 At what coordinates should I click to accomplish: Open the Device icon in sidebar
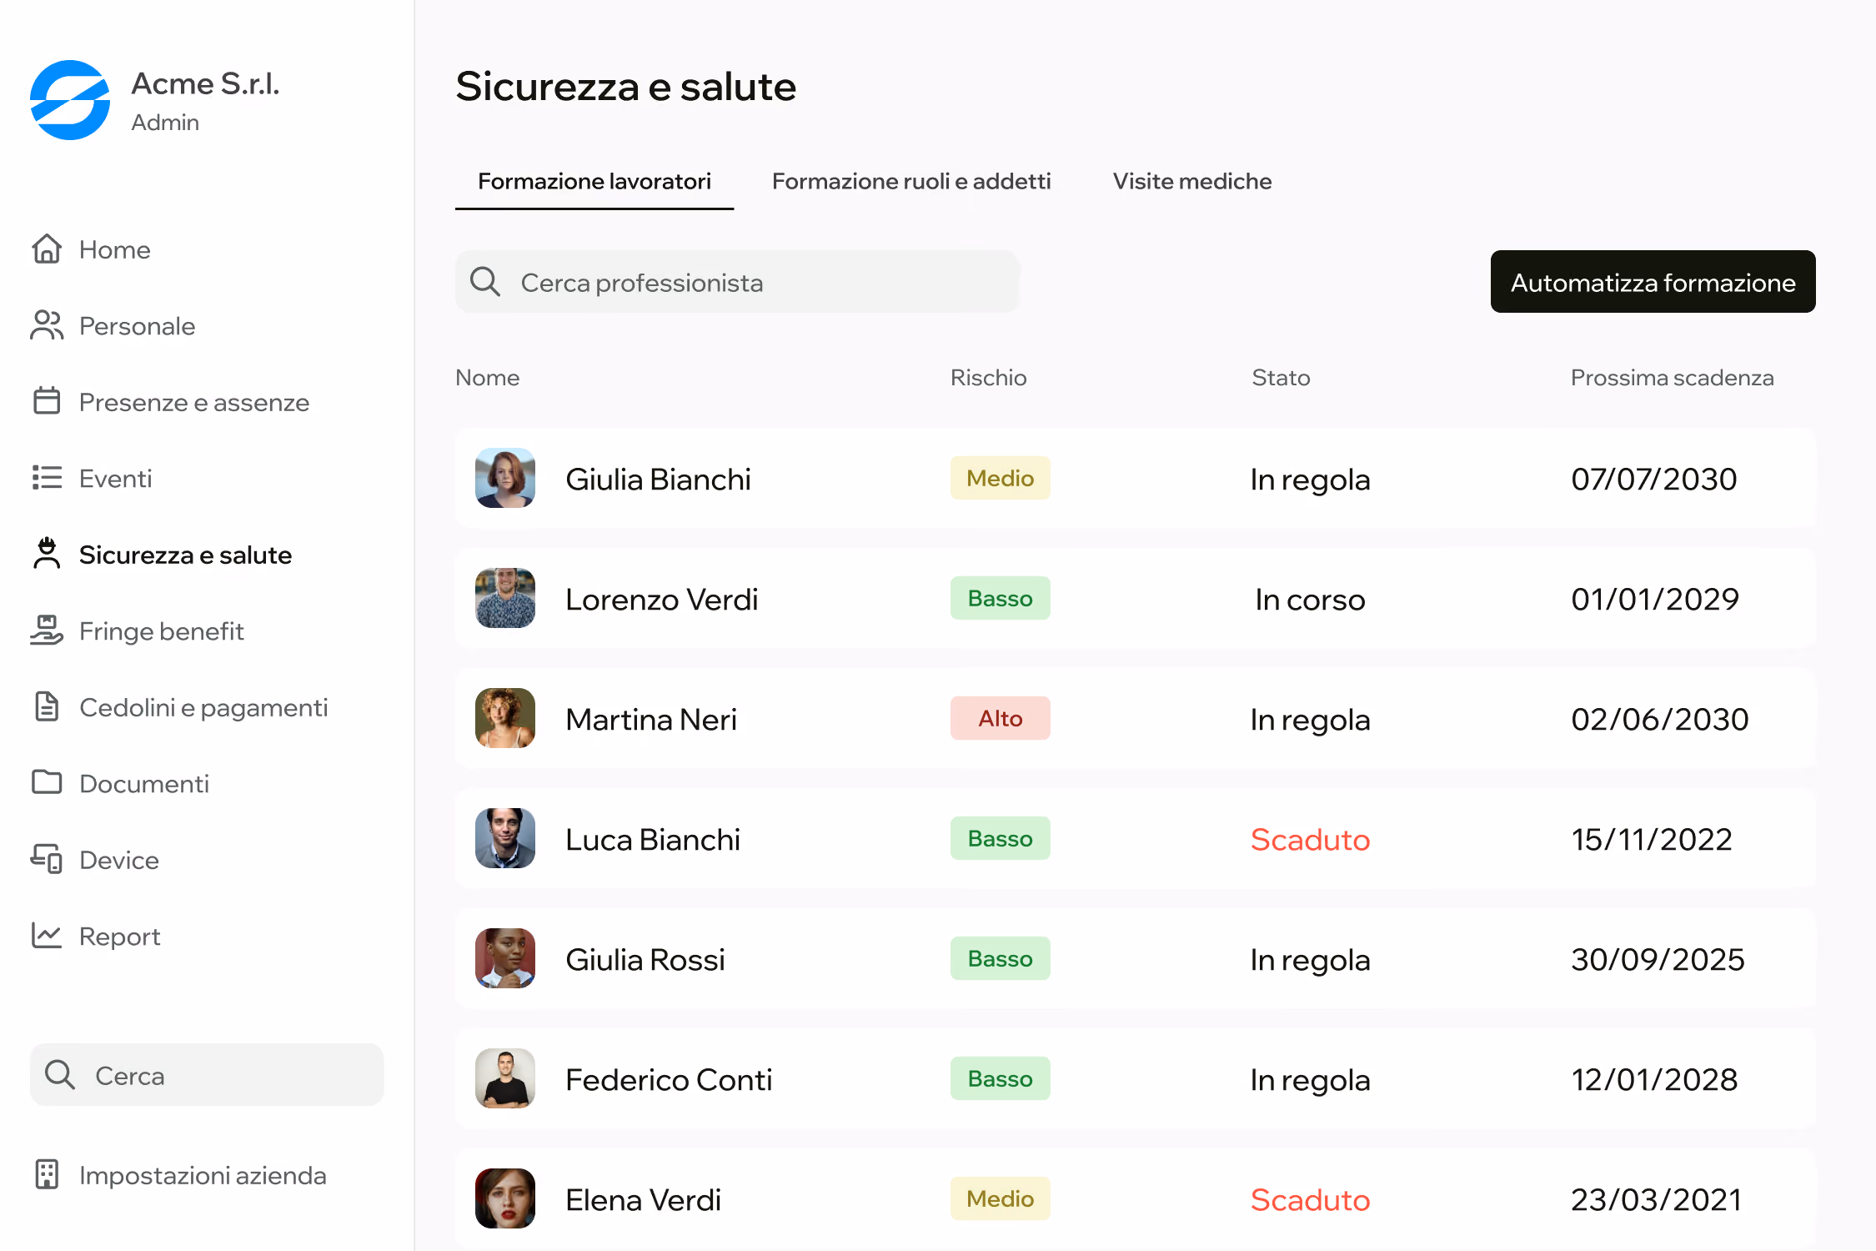click(x=47, y=859)
